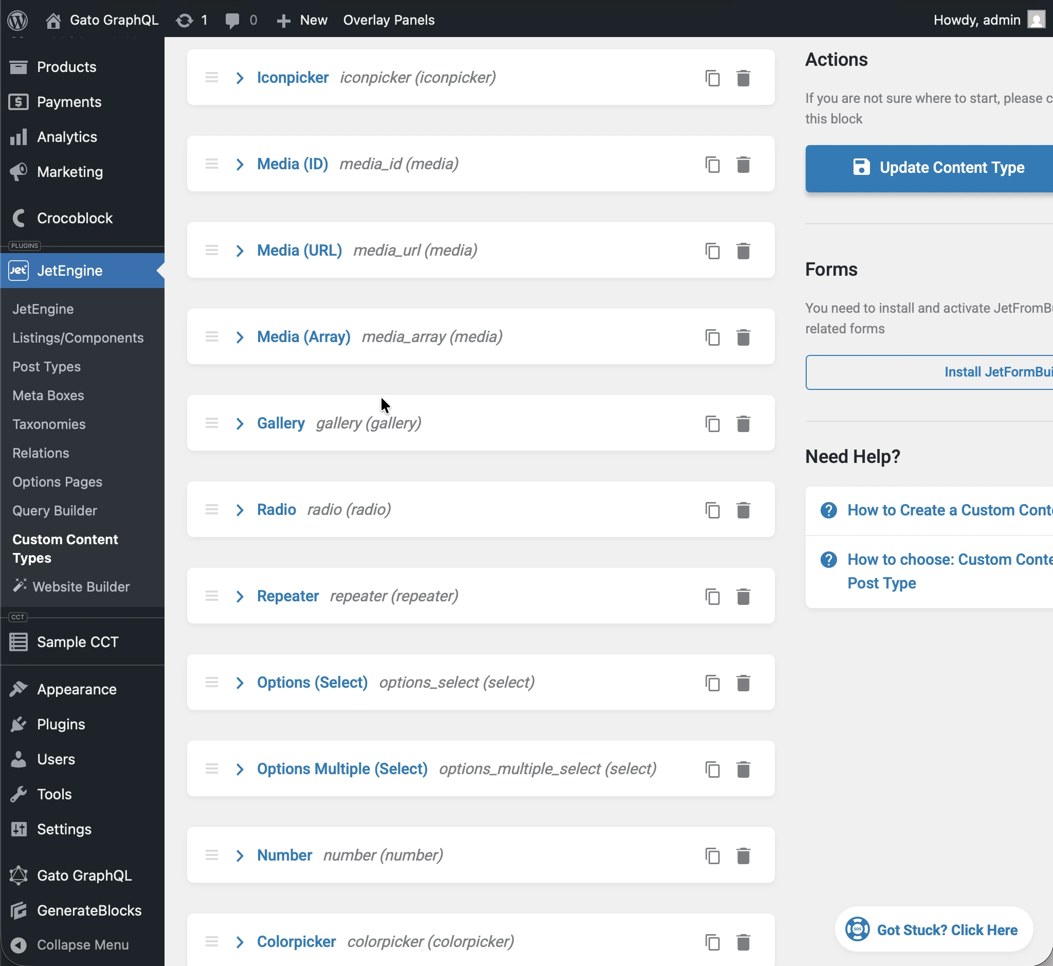This screenshot has height=966, width=1053.
Task: Expand the Options (Select) field chevron
Action: pos(240,683)
